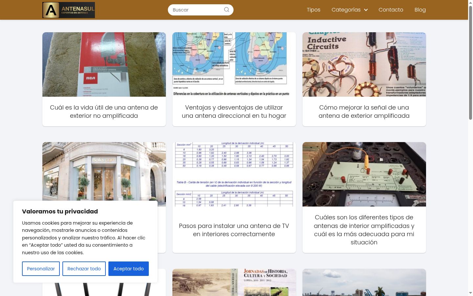
Task: Open the analog test meter thumbnail
Action: point(364,174)
